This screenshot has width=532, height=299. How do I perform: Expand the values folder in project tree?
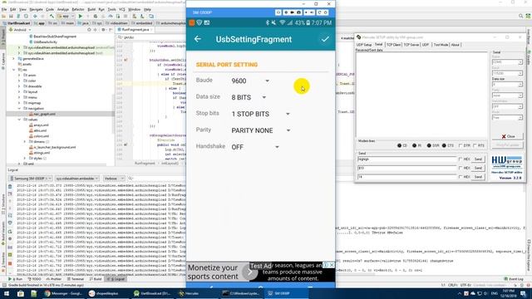click(x=19, y=120)
